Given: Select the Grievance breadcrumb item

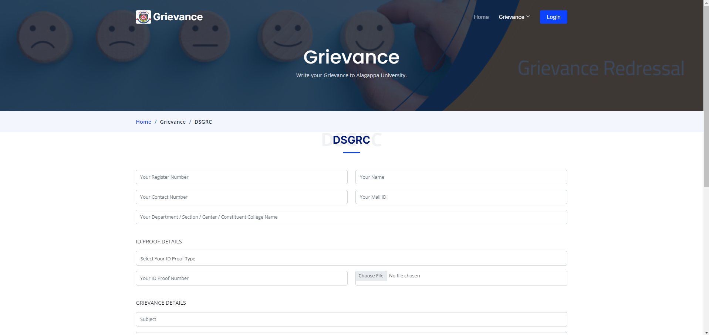Looking at the screenshot, I should pyautogui.click(x=173, y=122).
